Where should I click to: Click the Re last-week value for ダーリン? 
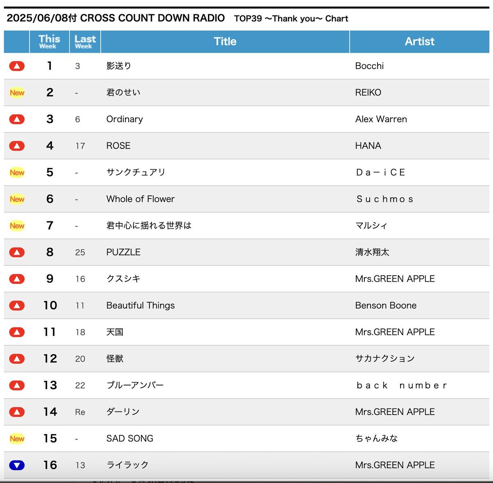coord(80,412)
